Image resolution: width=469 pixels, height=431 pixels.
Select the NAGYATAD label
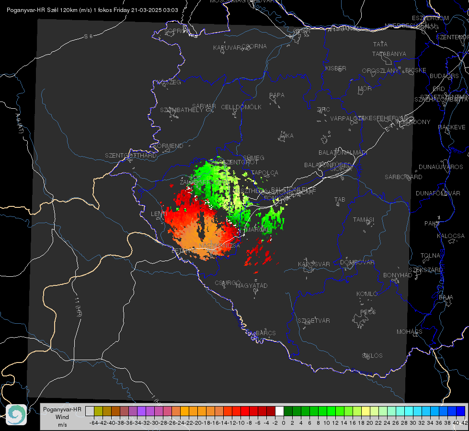(x=252, y=285)
